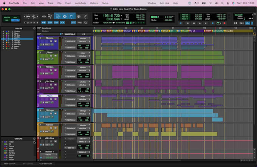Click the Song End marker
The width and height of the screenshot is (257, 167).
point(229,31)
